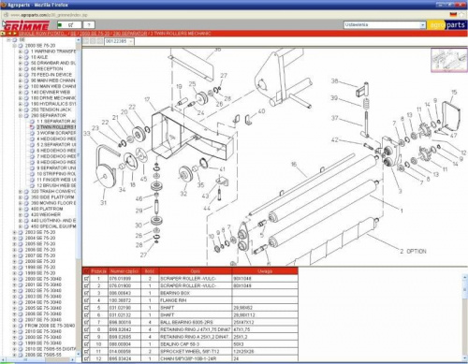The width and height of the screenshot is (468, 364).
Task: Click the German flag language icon
Action: 453,15
